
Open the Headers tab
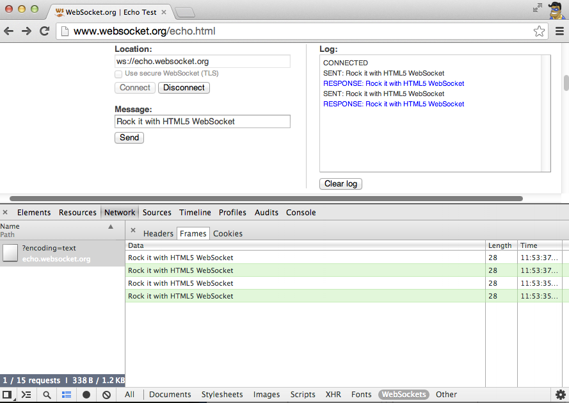pos(158,234)
